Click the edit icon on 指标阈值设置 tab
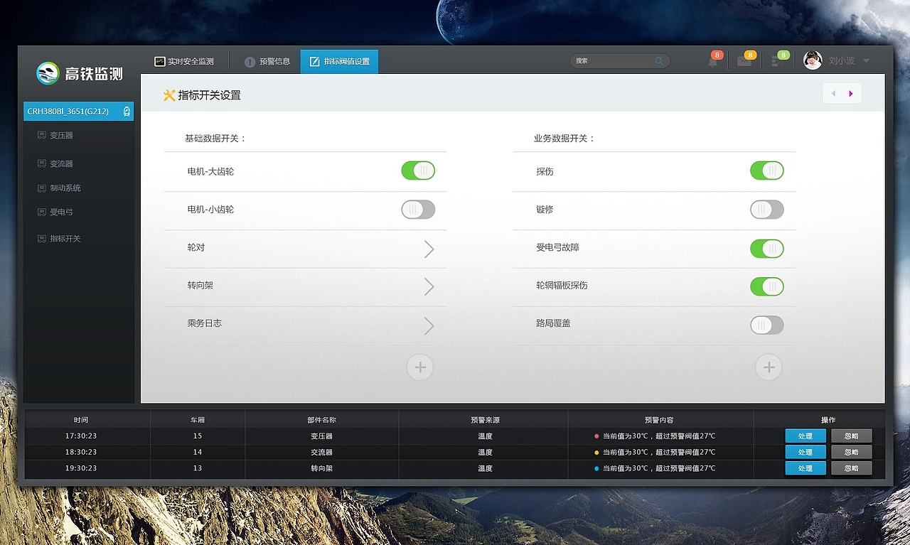Screen dimensions: 910x545 315,62
